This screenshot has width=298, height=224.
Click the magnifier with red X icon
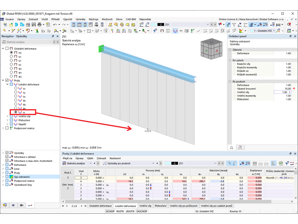pos(289,24)
